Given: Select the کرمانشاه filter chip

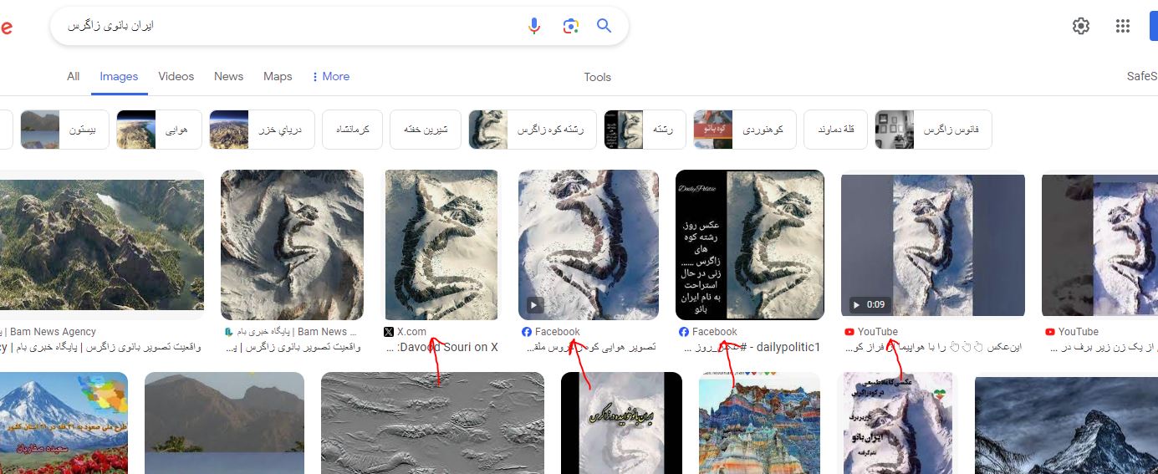Looking at the screenshot, I should [x=358, y=130].
